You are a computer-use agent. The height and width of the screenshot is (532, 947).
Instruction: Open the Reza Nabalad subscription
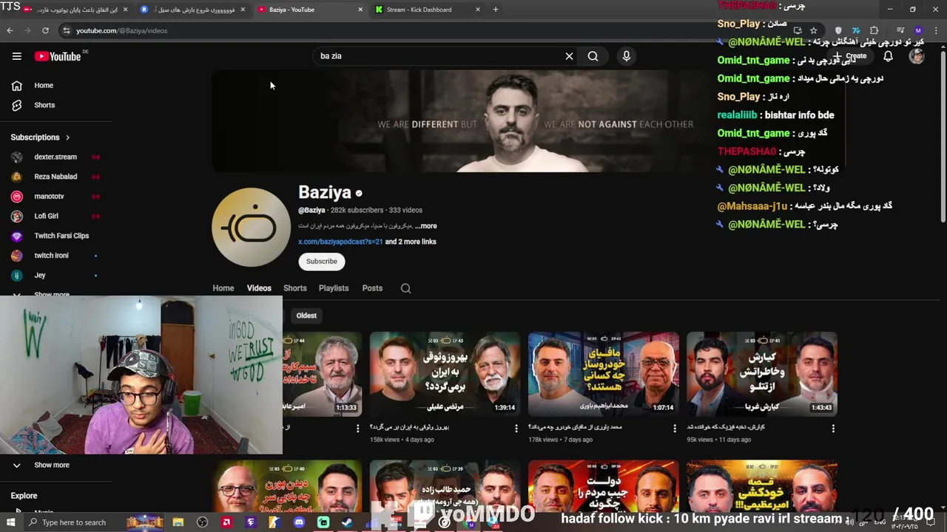[56, 177]
